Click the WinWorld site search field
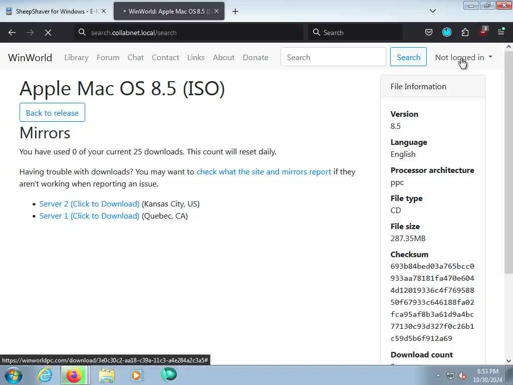The width and height of the screenshot is (513, 385). pyautogui.click(x=333, y=57)
